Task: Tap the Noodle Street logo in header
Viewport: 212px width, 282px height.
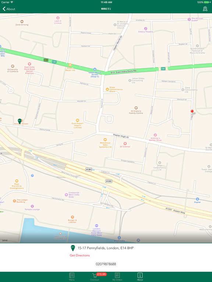Action: coord(106,9)
